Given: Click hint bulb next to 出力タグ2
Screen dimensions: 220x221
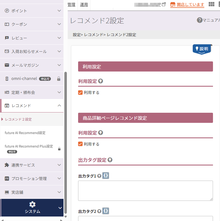Looking at the screenshot, I should (x=99, y=211).
